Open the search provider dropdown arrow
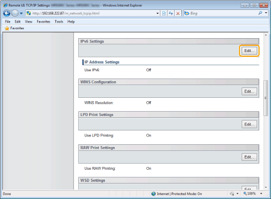 point(266,13)
